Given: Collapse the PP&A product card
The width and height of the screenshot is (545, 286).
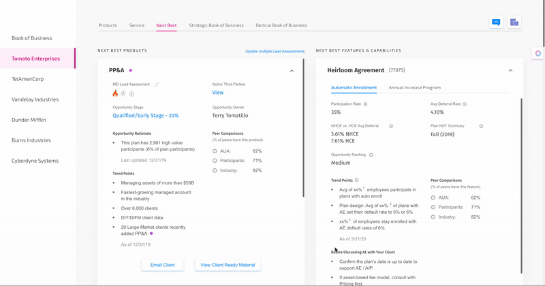Looking at the screenshot, I should tap(292, 71).
